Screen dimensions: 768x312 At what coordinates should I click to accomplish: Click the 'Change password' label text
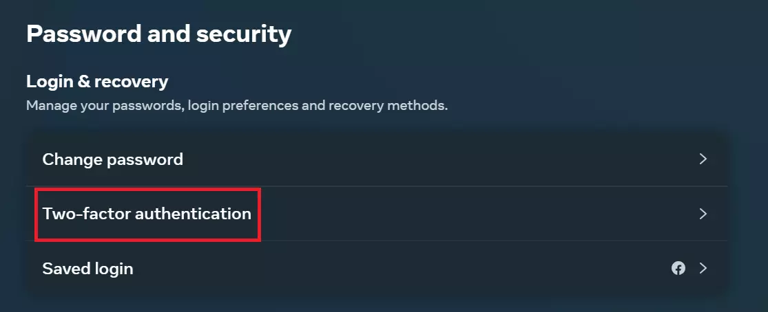(113, 159)
